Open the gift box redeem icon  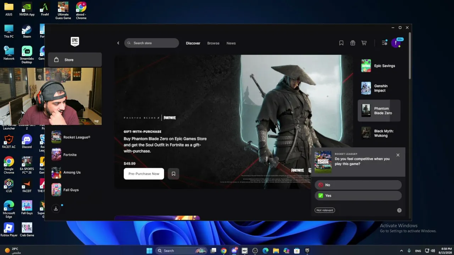(x=353, y=43)
